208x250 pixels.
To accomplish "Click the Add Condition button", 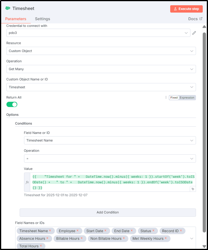I will [x=108, y=212].
